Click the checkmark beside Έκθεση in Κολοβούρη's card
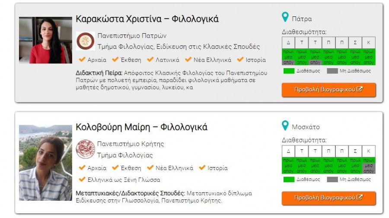Viewport: 389px width, 218px height. (115, 167)
